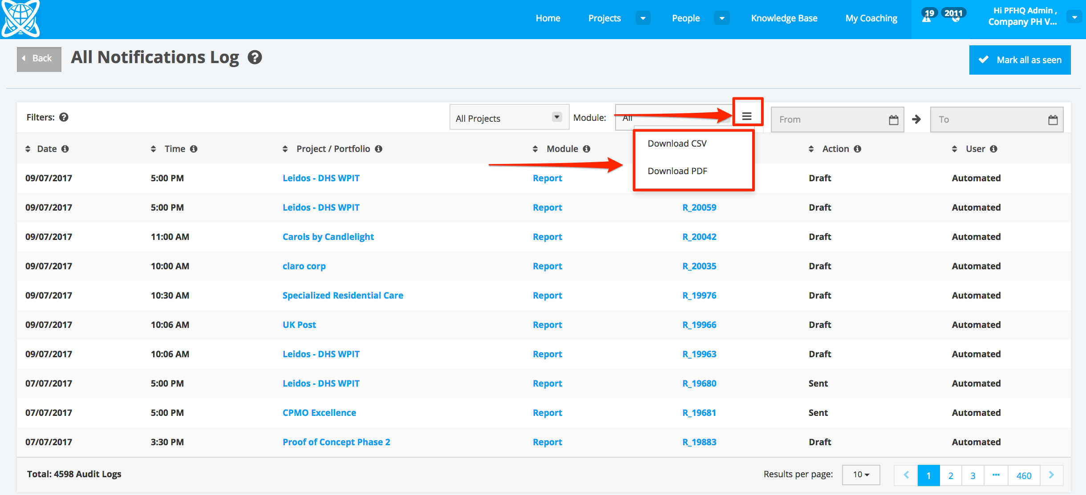Open the From date calendar icon

(x=893, y=120)
